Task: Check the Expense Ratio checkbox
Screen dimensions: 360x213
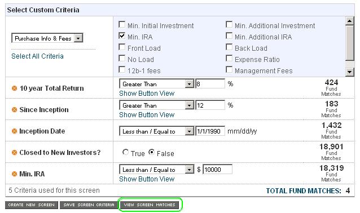Action: tap(229, 58)
